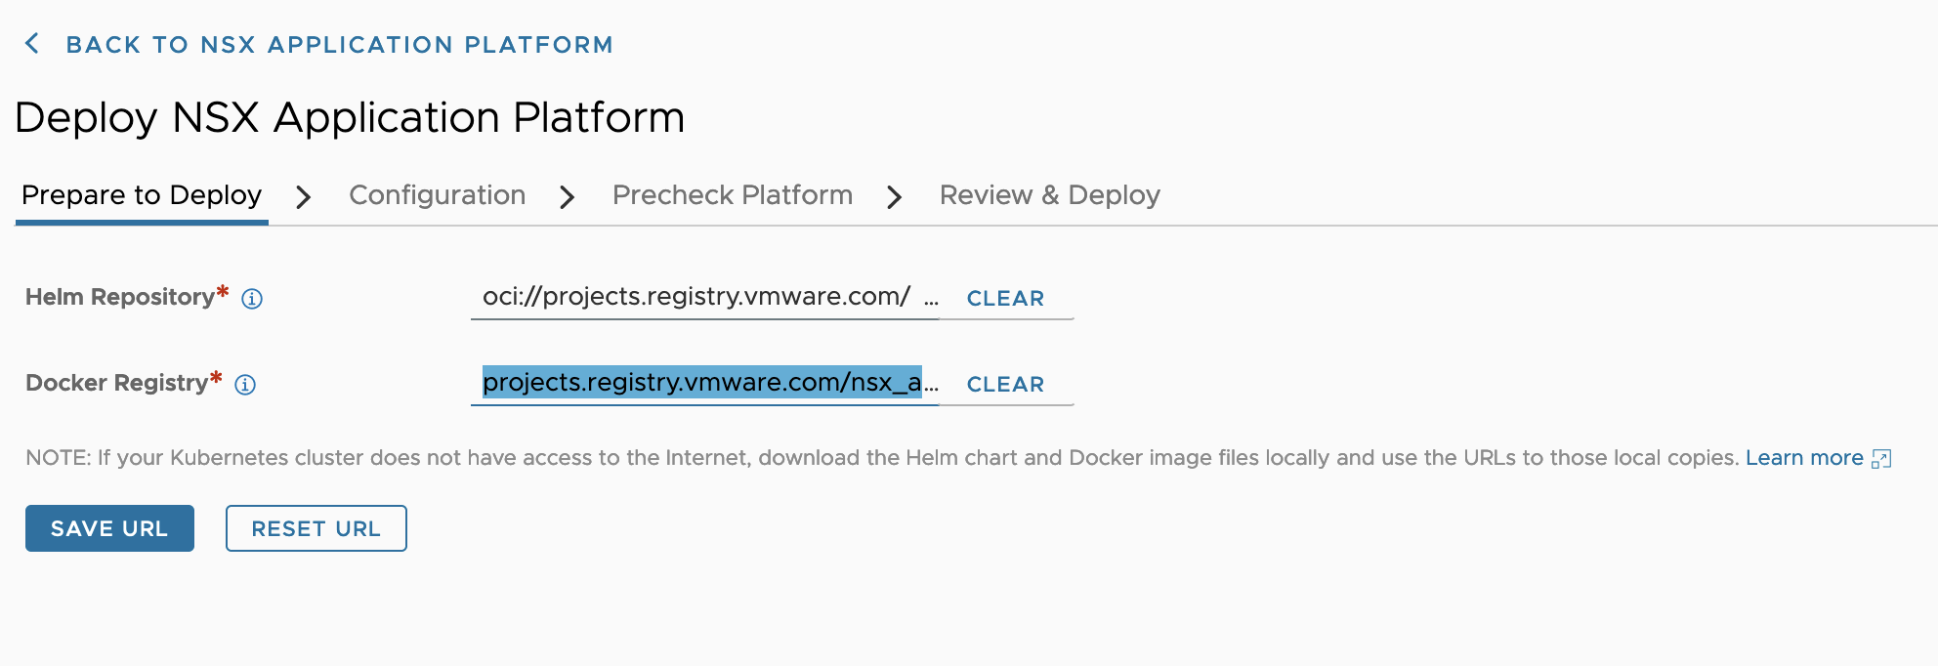Click external link icon beside Learn more
This screenshot has width=1938, height=666.
pyautogui.click(x=1881, y=459)
